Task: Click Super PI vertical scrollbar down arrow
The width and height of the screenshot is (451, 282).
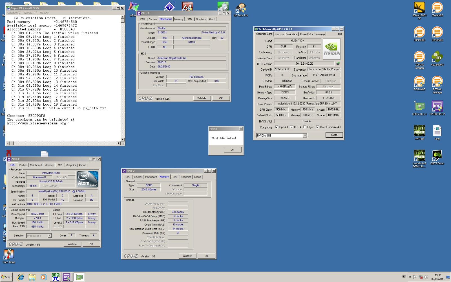Action: pyautogui.click(x=122, y=139)
